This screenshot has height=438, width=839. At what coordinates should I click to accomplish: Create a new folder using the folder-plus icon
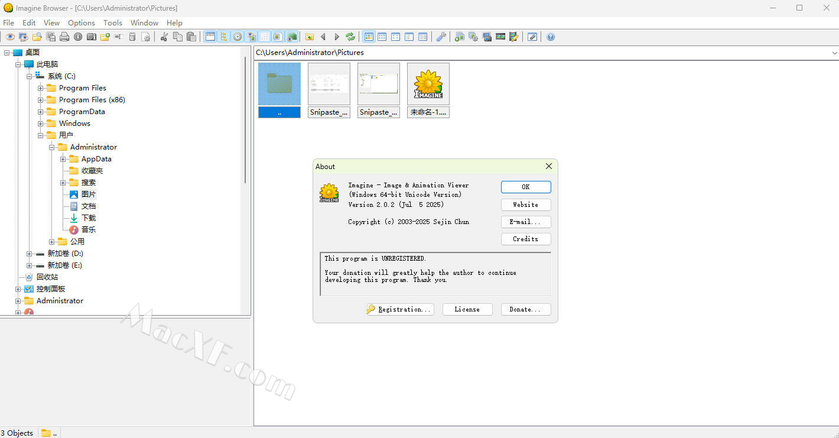[105, 37]
